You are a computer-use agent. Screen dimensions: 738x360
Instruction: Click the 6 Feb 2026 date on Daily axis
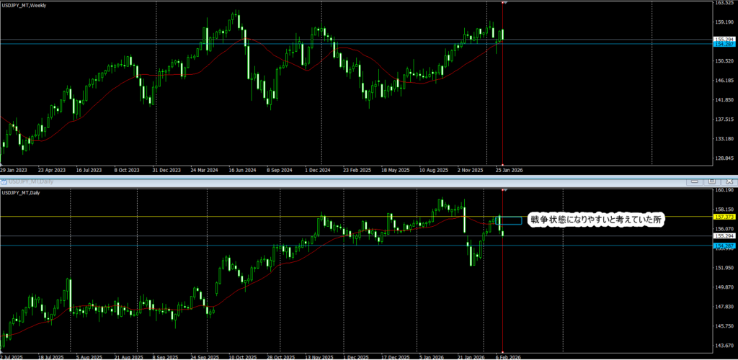click(510, 356)
